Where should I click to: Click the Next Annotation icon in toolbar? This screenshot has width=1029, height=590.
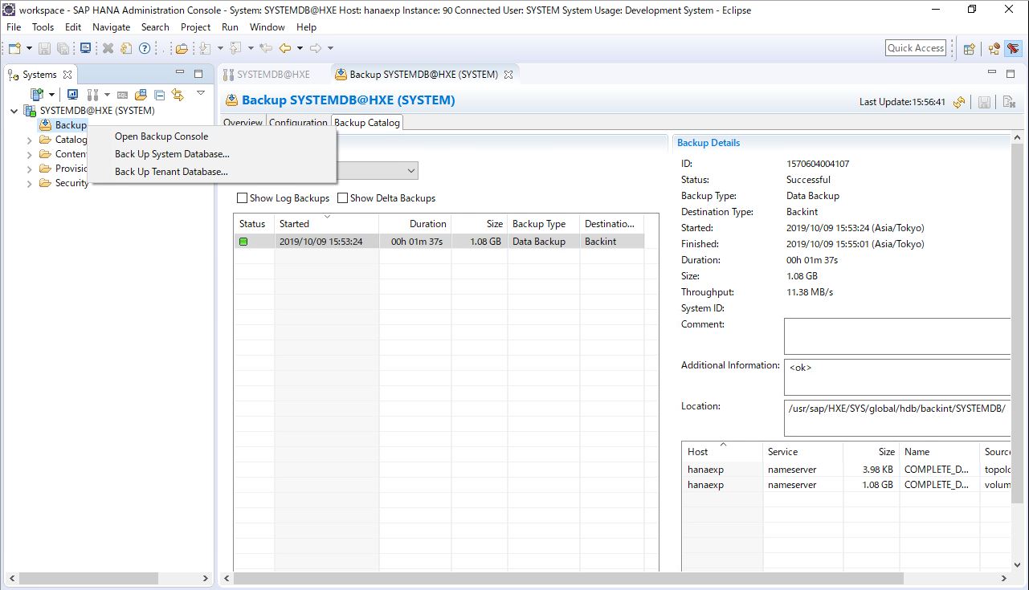click(x=206, y=48)
